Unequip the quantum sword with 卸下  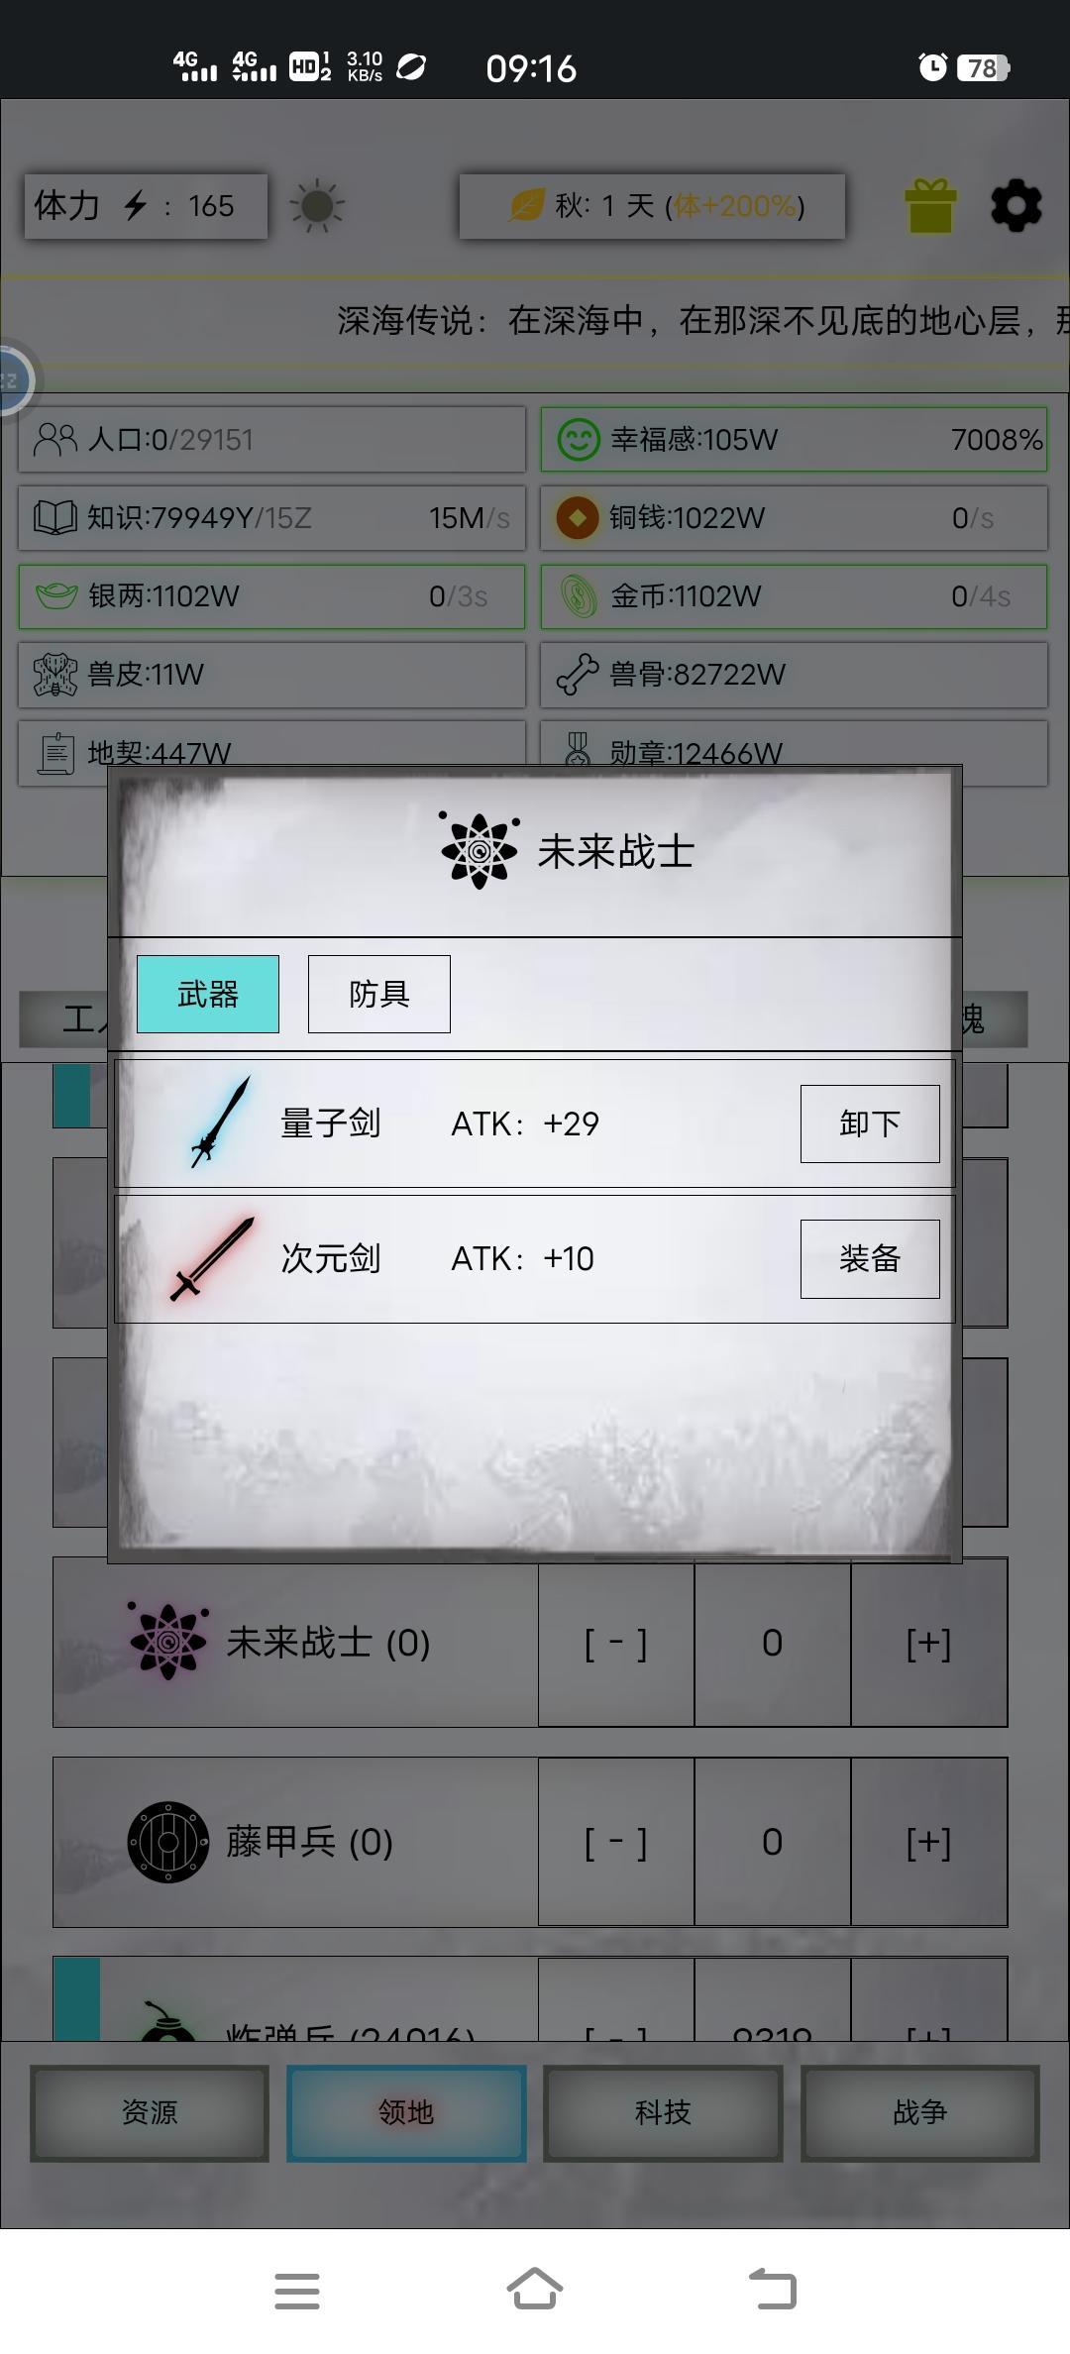(870, 1123)
